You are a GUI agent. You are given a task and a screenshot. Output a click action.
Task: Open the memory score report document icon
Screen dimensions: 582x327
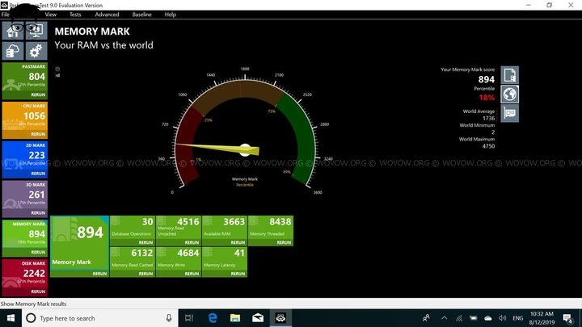510,75
